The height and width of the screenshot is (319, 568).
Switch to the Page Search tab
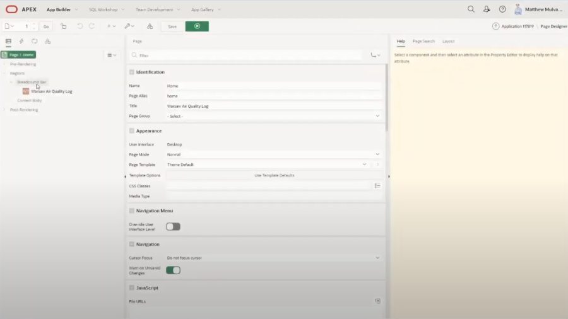[423, 41]
